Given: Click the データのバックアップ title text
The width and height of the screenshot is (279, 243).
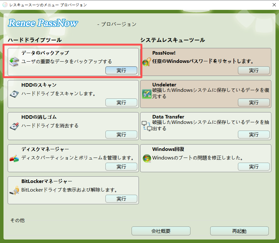Looking at the screenshot, I should pos(45,53).
